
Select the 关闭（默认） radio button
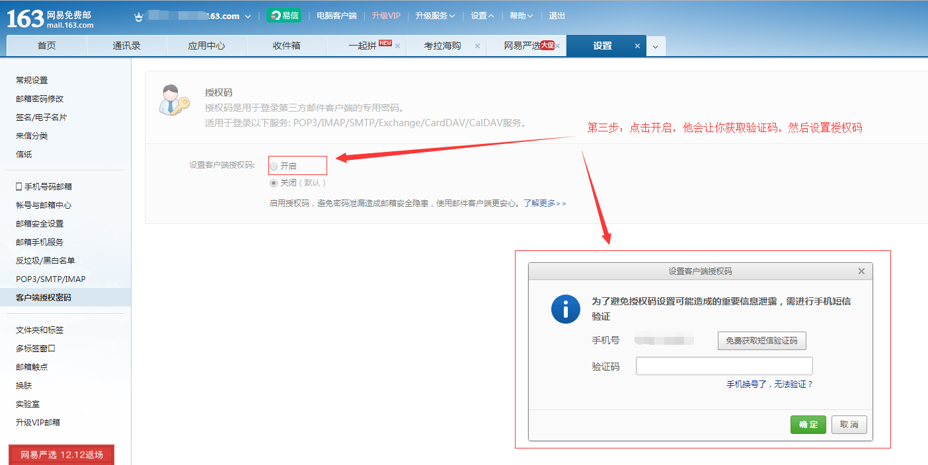(x=274, y=183)
